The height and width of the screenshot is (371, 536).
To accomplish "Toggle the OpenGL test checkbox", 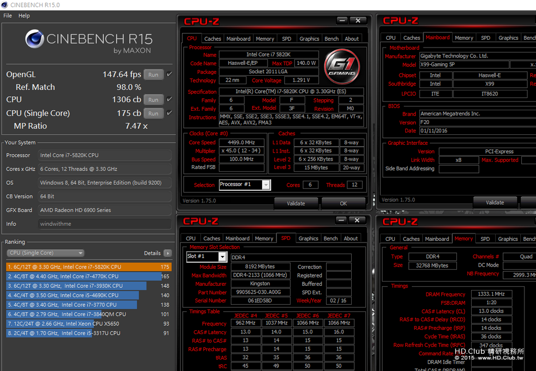I will 169,74.
